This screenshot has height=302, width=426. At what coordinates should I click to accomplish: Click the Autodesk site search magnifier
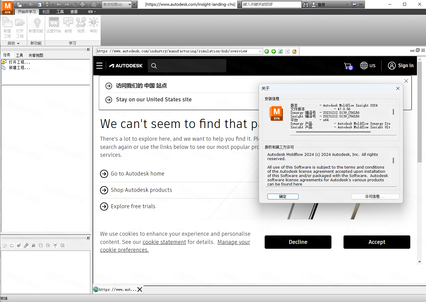pyautogui.click(x=154, y=66)
